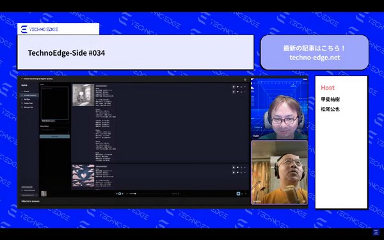The height and width of the screenshot is (240, 384).
Task: Play the first track of the heart-clouds song
Action: pyautogui.click(x=234, y=168)
